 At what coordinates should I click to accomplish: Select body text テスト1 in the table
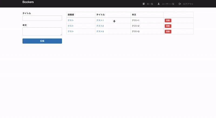136,20
